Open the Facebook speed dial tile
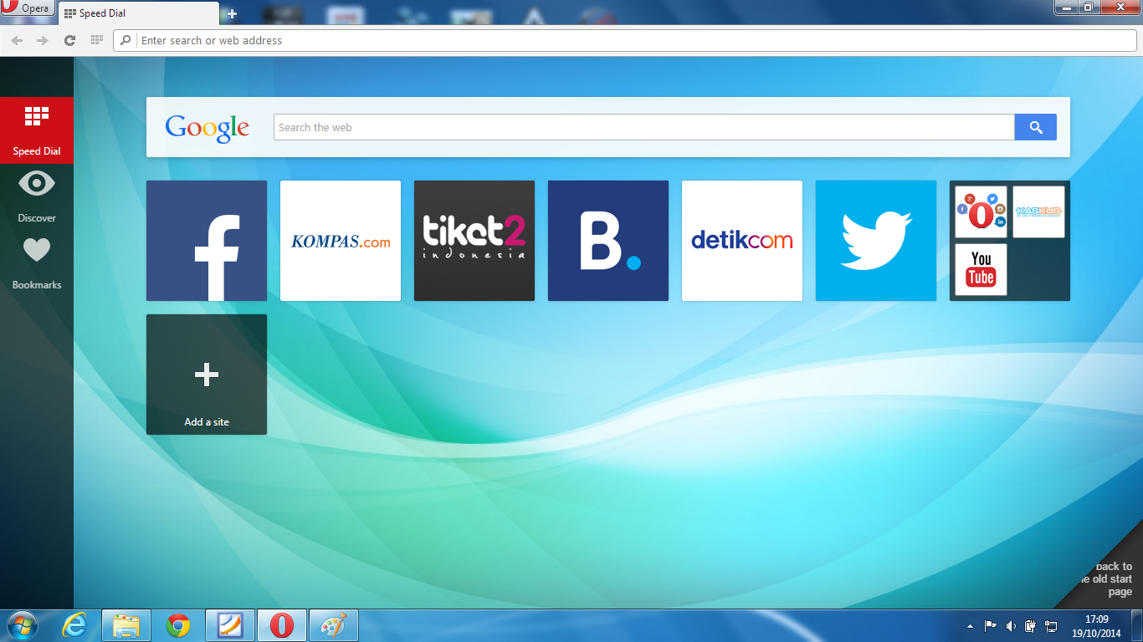Viewport: 1143px width, 642px height. [207, 241]
